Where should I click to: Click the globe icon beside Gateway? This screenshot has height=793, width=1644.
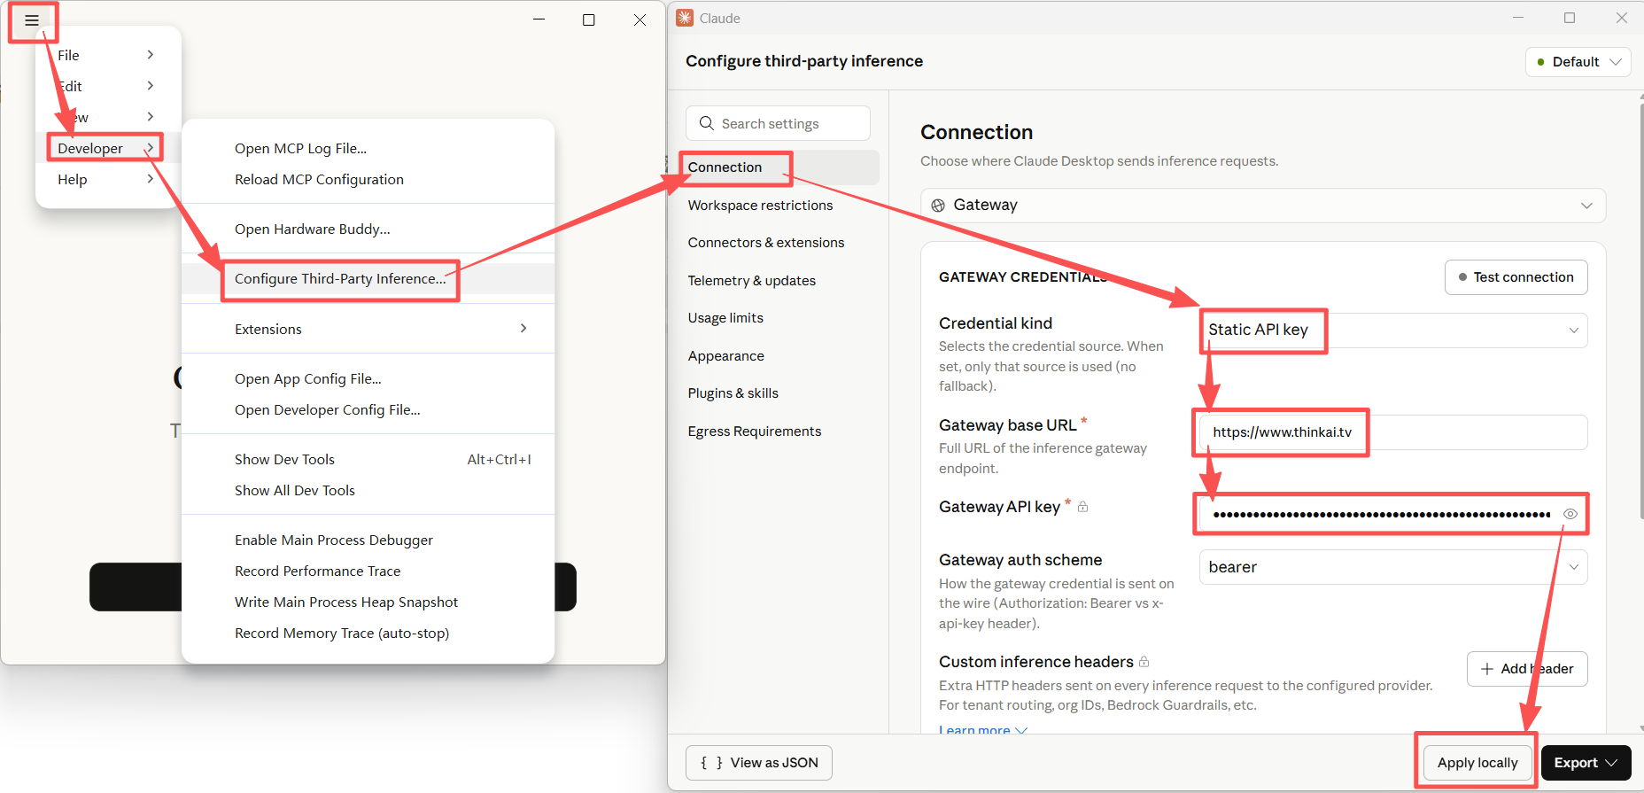(938, 206)
